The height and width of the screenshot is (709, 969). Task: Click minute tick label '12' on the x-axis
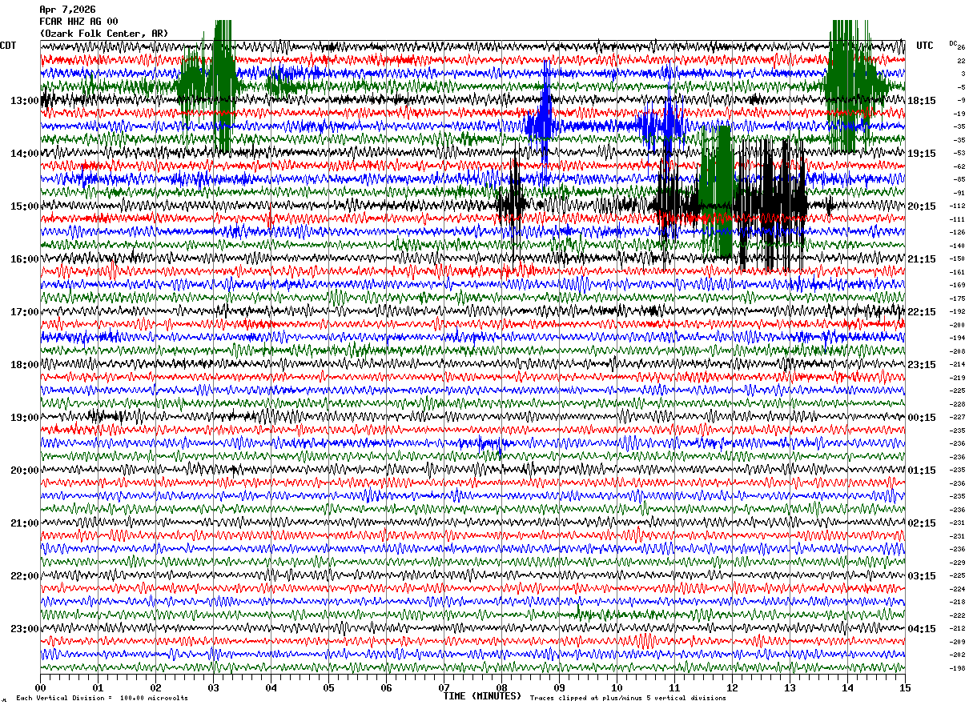(x=733, y=687)
